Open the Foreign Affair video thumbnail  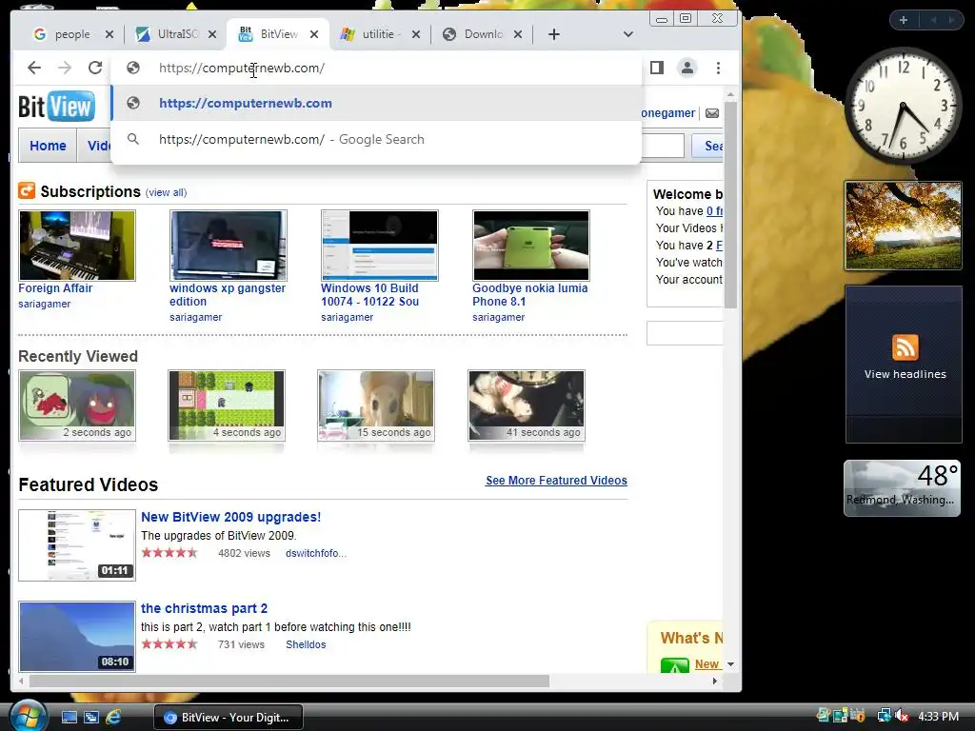(77, 246)
